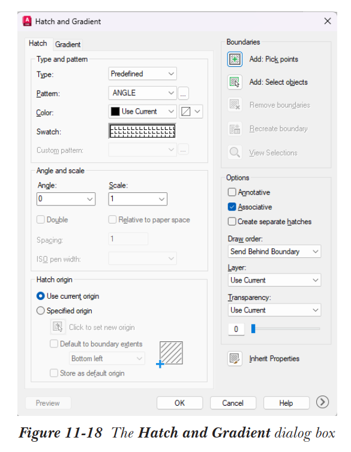The height and width of the screenshot is (452, 351).
Task: Check Default to boundary extents
Action: tap(54, 344)
